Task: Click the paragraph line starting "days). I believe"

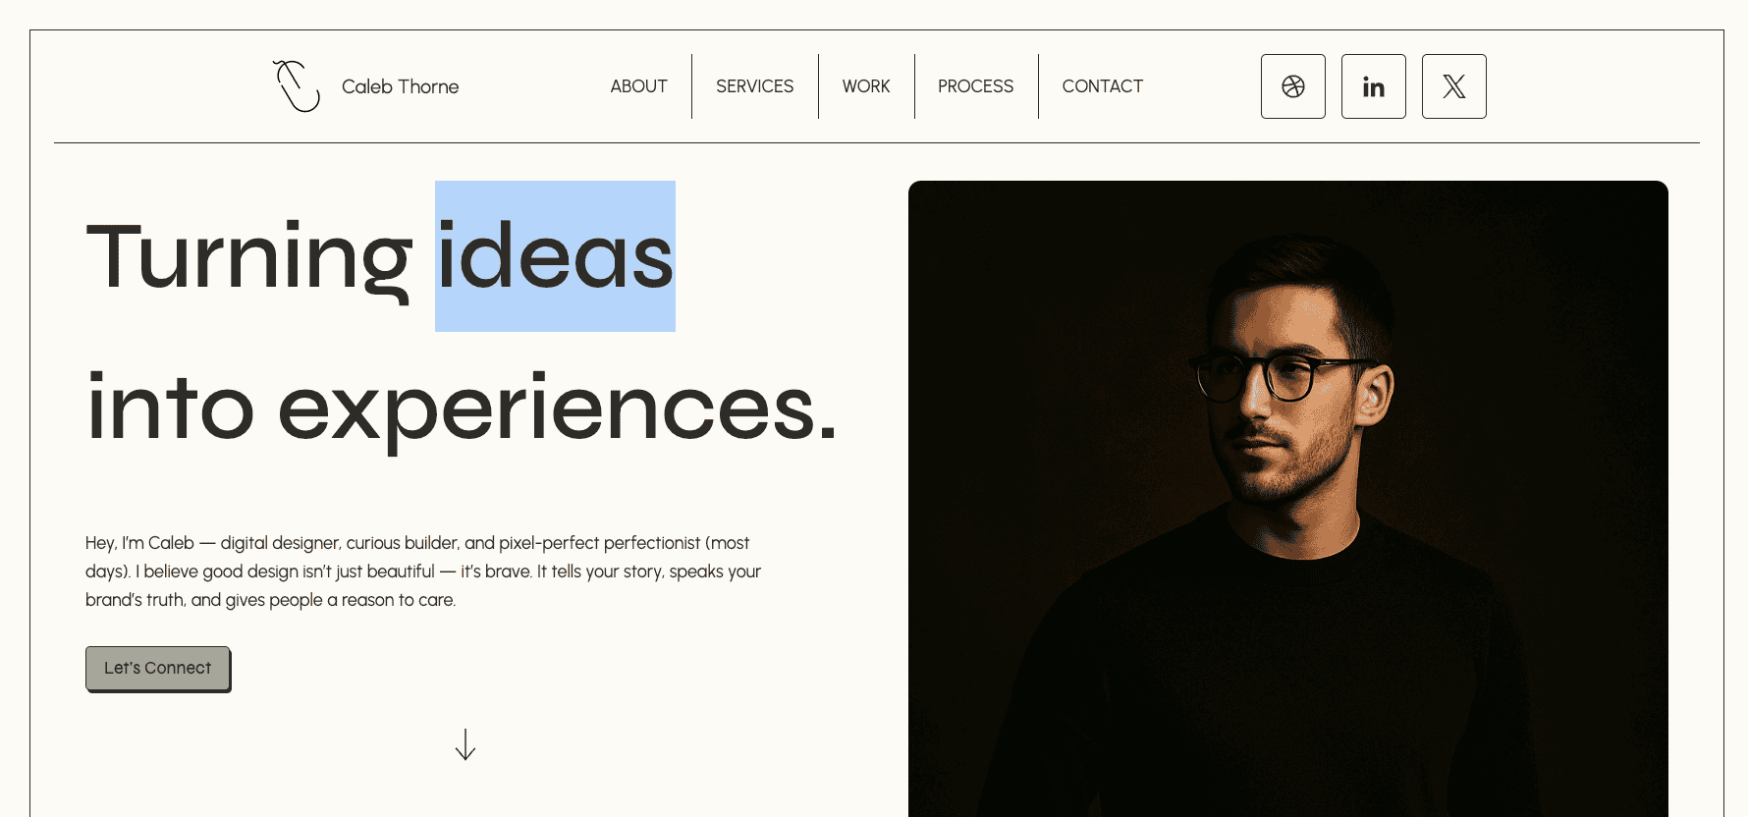Action: point(422,572)
